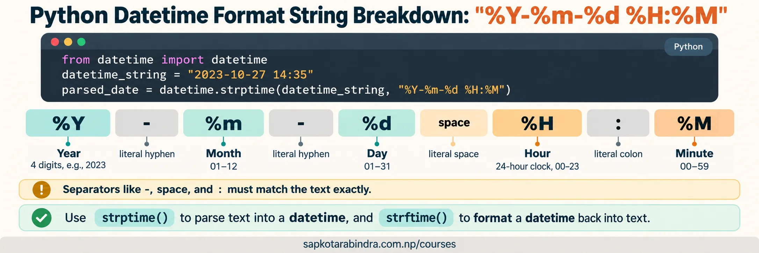The width and height of the screenshot is (759, 253).
Task: Click the red window dot in code block
Action: [55, 42]
